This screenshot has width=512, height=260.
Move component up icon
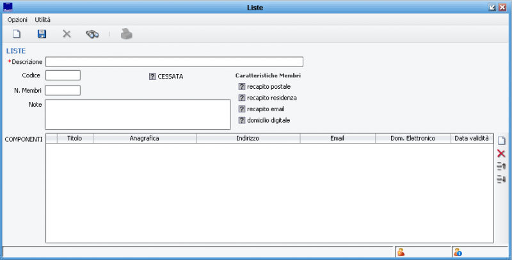(501, 166)
